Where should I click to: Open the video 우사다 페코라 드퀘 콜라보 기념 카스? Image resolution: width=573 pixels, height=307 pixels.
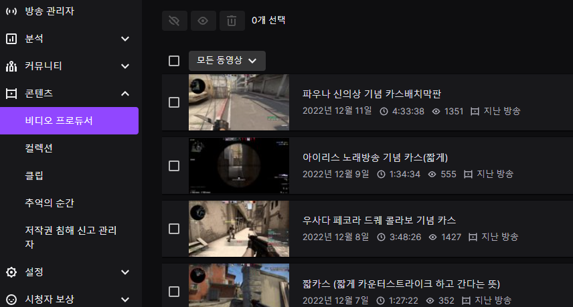379,220
